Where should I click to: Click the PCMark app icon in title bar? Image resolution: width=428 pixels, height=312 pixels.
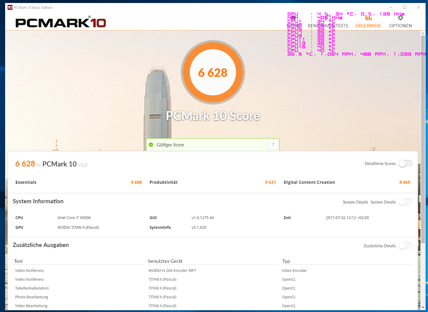[10, 7]
